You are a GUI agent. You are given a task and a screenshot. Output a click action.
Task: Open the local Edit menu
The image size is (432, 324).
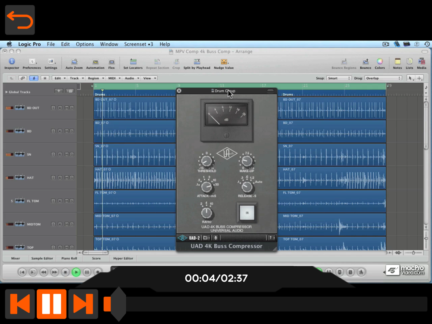coord(59,78)
